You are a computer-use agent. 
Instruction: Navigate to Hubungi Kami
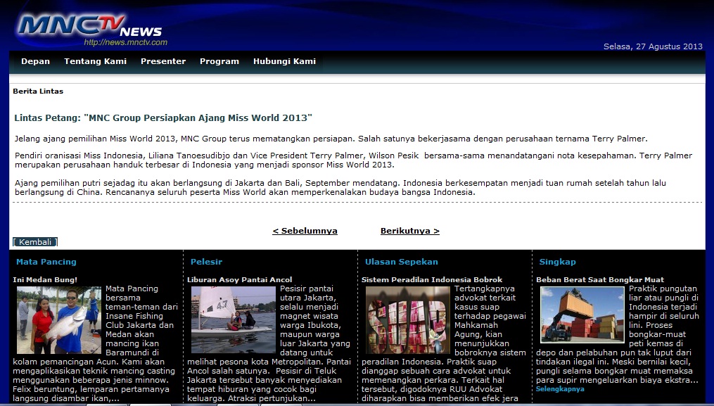click(x=284, y=61)
